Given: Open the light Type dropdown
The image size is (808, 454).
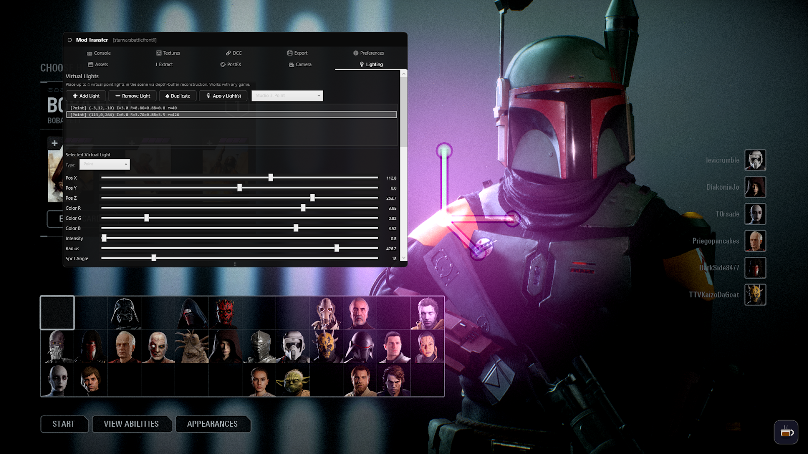Looking at the screenshot, I should 105,164.
